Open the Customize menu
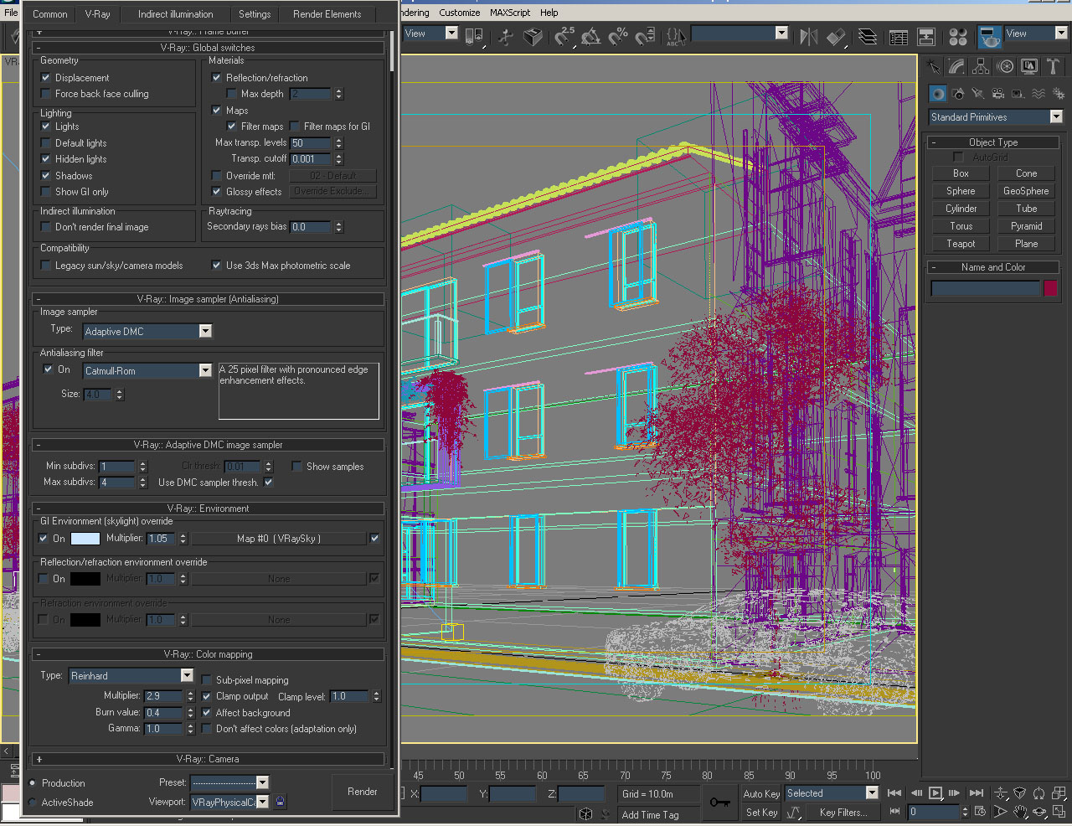The image size is (1072, 826). pos(460,13)
